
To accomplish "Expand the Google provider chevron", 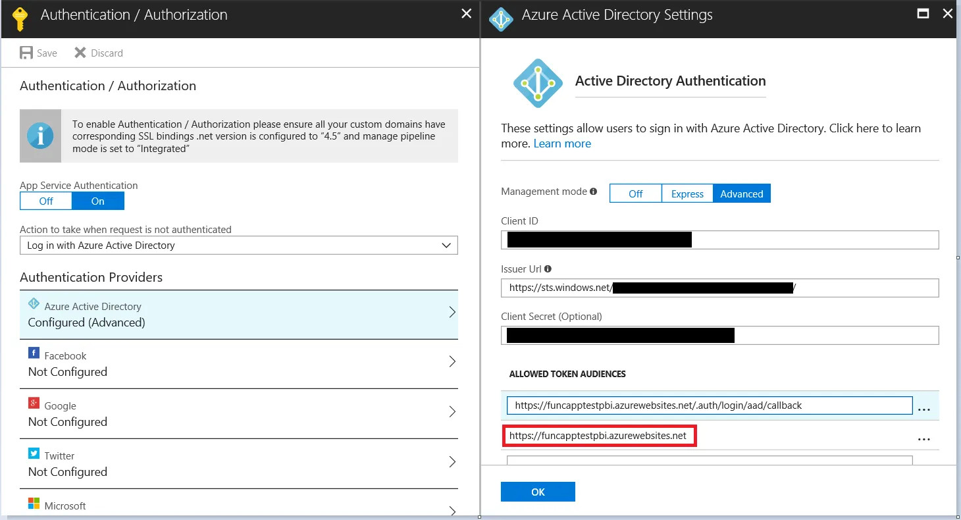I will (452, 411).
